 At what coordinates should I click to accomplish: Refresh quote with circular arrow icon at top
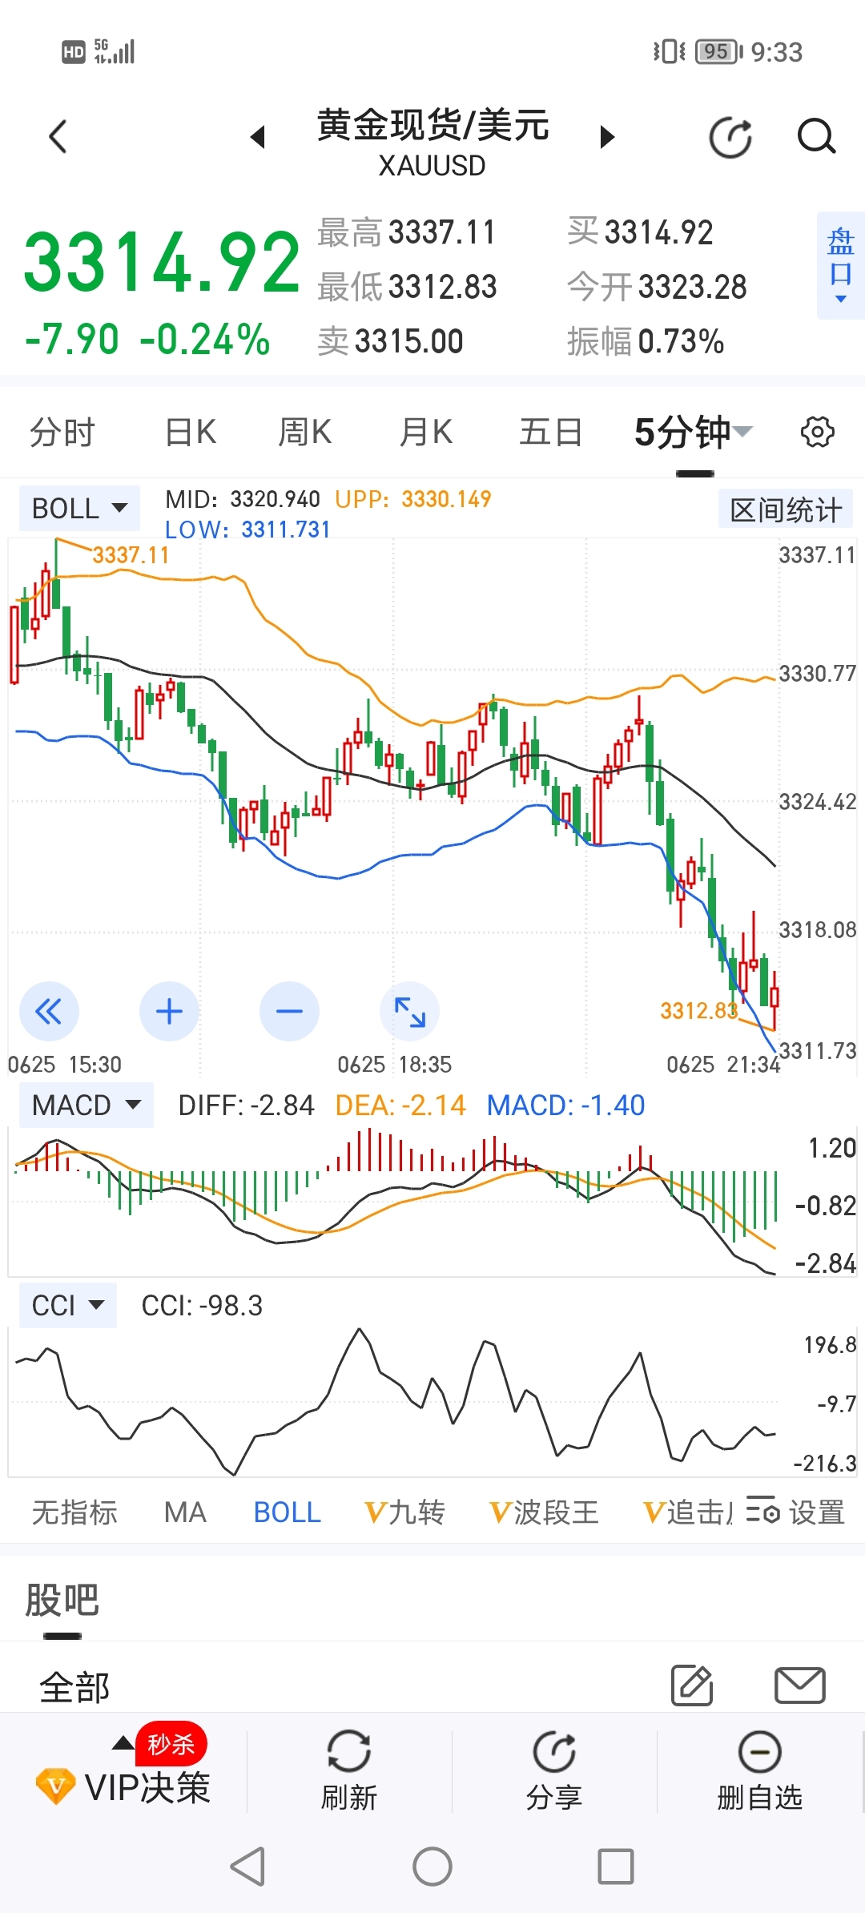(730, 137)
